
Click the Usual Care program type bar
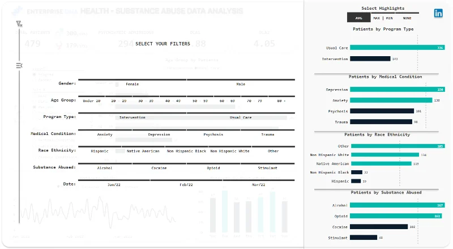coord(398,48)
